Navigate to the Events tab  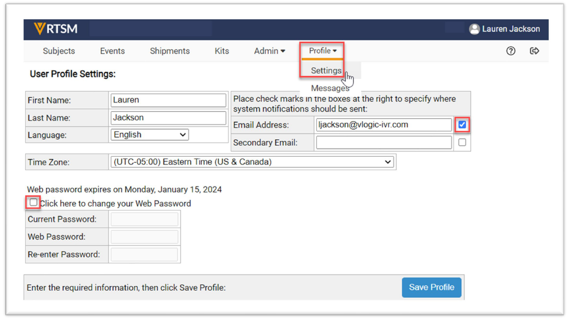pyautogui.click(x=112, y=51)
